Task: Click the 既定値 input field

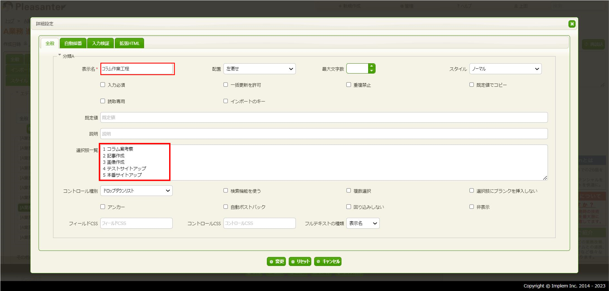Action: point(324,118)
